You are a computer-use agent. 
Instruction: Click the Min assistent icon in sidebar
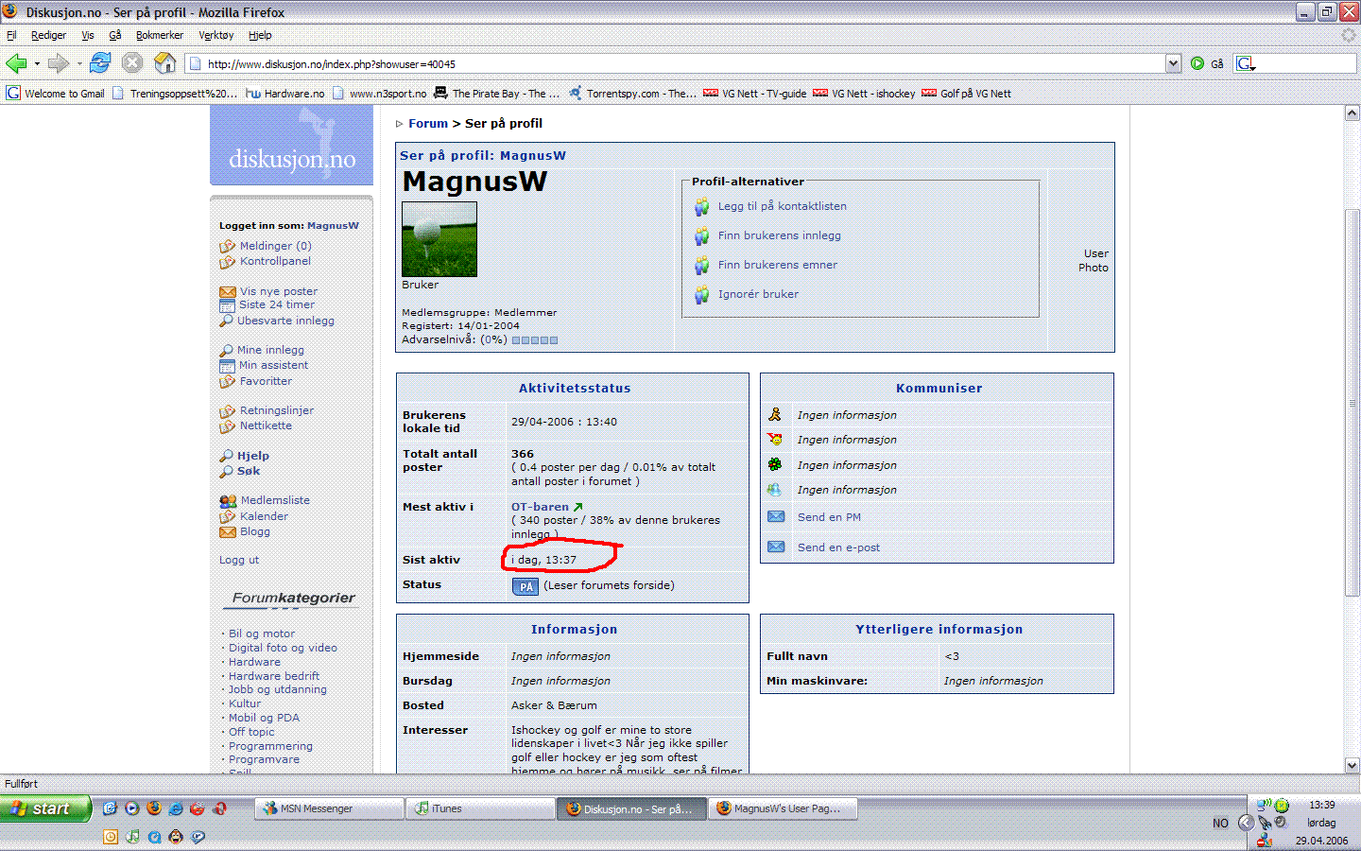227,365
